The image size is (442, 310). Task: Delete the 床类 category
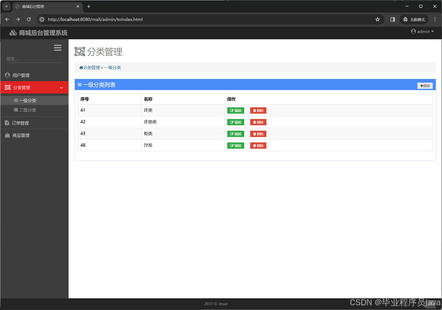click(258, 110)
